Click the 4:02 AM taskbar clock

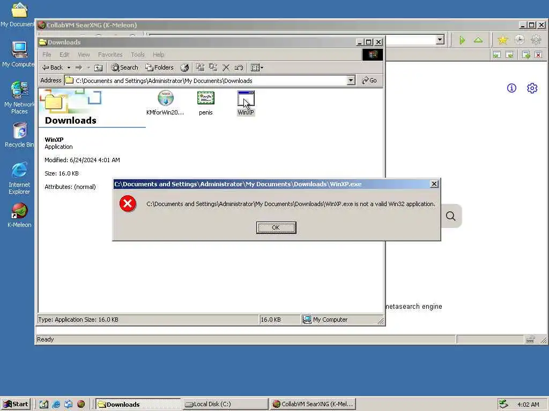point(528,405)
